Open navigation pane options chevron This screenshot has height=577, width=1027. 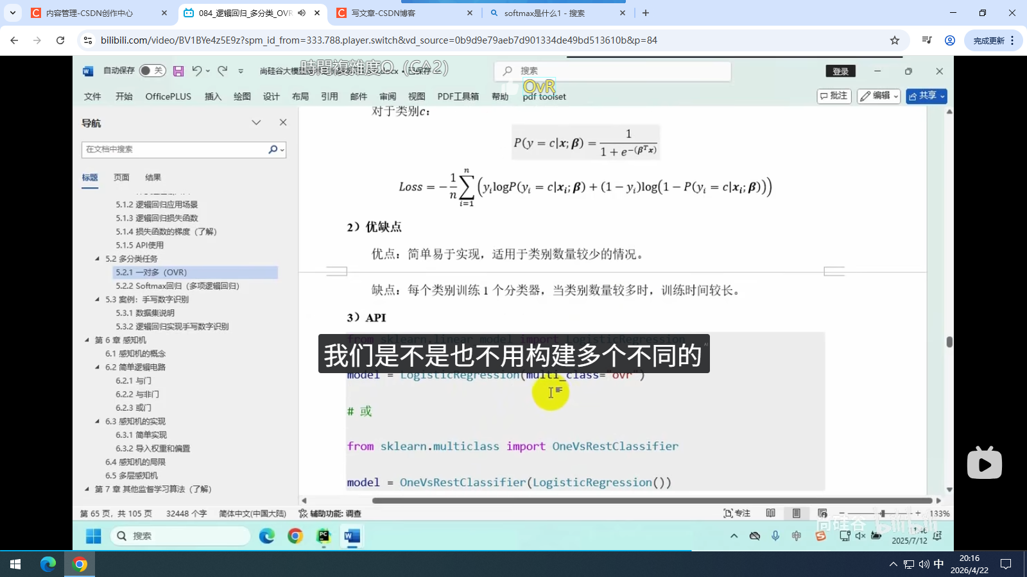[x=256, y=122]
